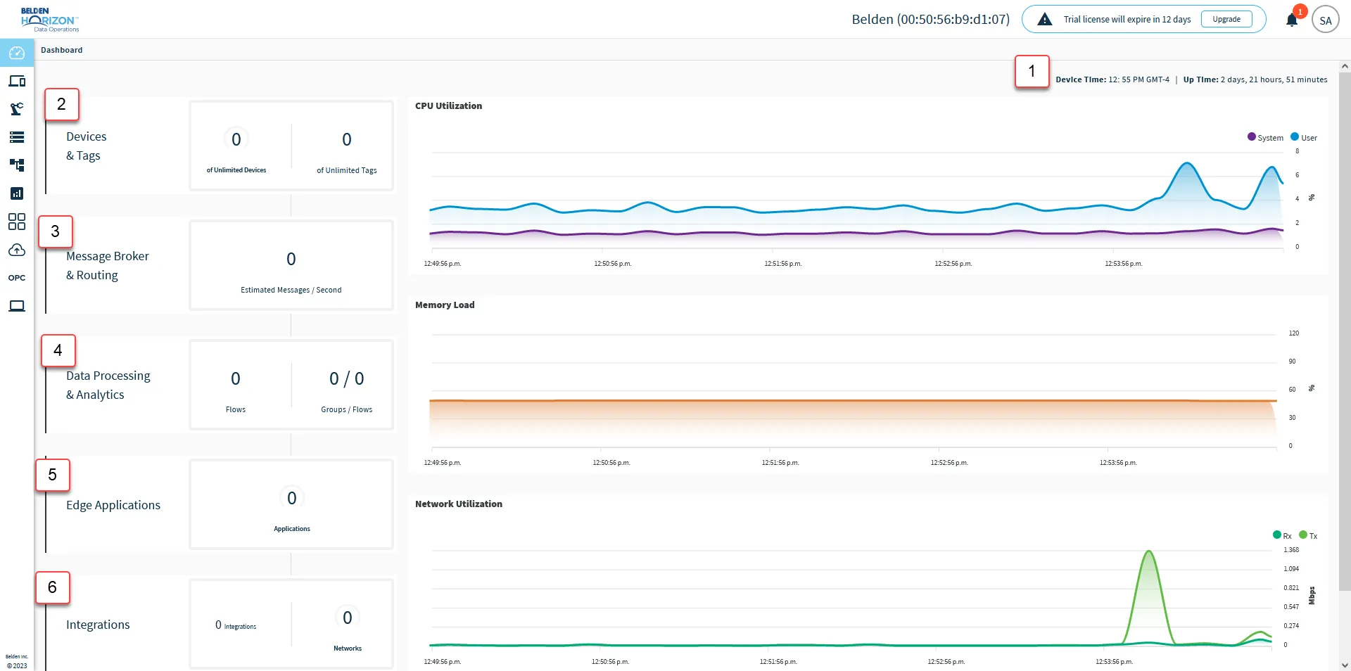Open the SA user avatar menu
1351x671 pixels.
pyautogui.click(x=1326, y=20)
